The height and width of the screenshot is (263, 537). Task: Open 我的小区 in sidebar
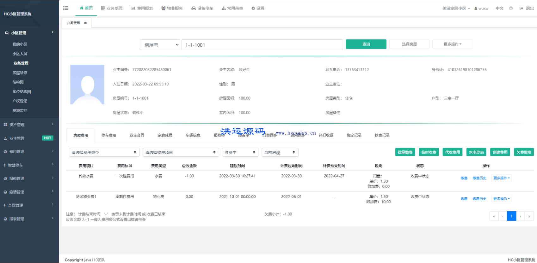[x=20, y=44]
